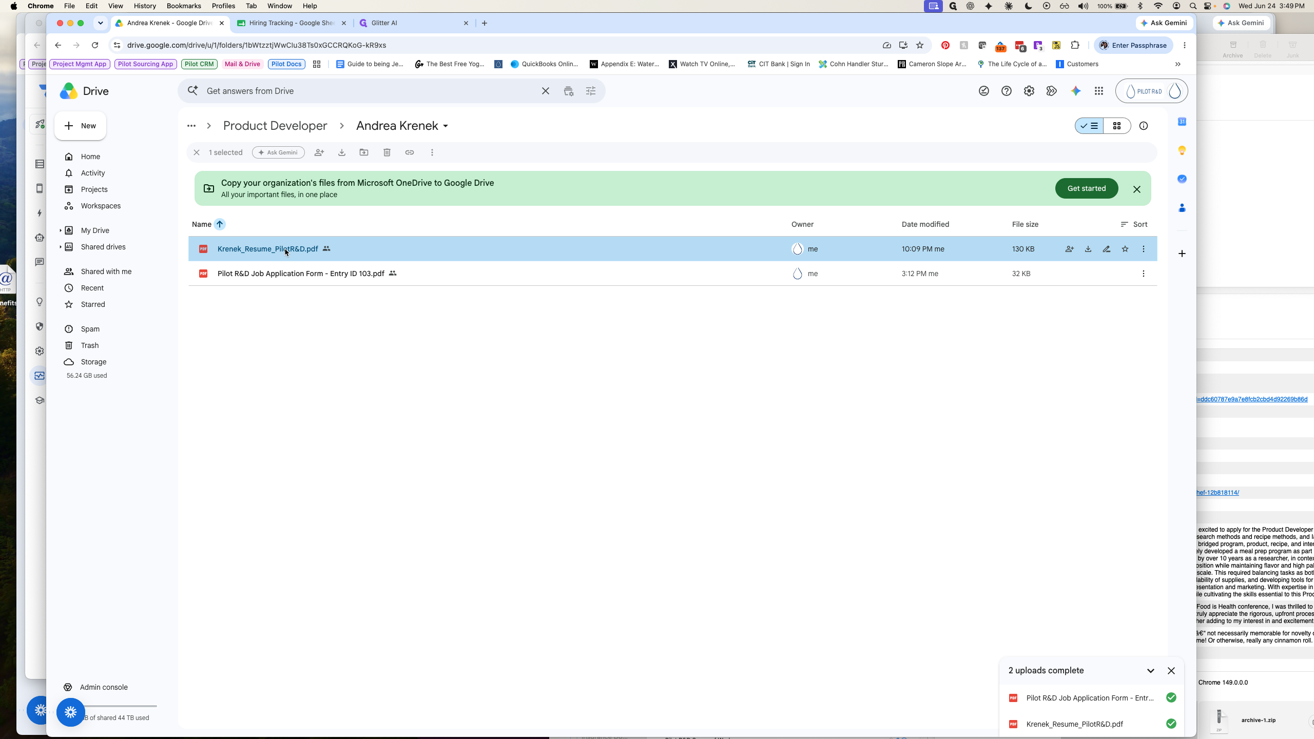This screenshot has width=1314, height=739.
Task: Open Drive offline ready status icon
Action: point(984,91)
